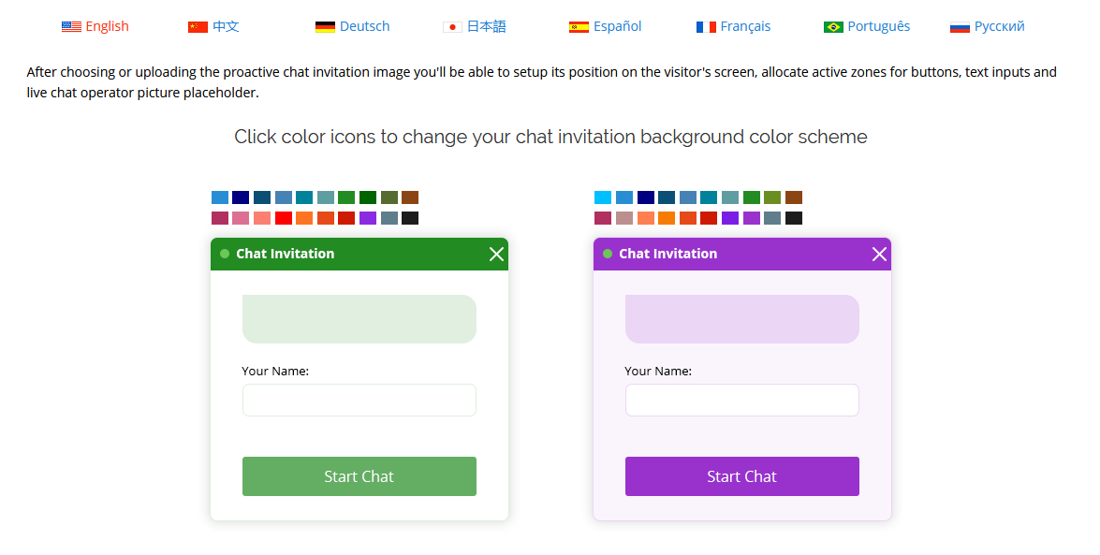1100x555 pixels.
Task: Click the Chinese flag icon beside 中文
Action: [x=198, y=27]
